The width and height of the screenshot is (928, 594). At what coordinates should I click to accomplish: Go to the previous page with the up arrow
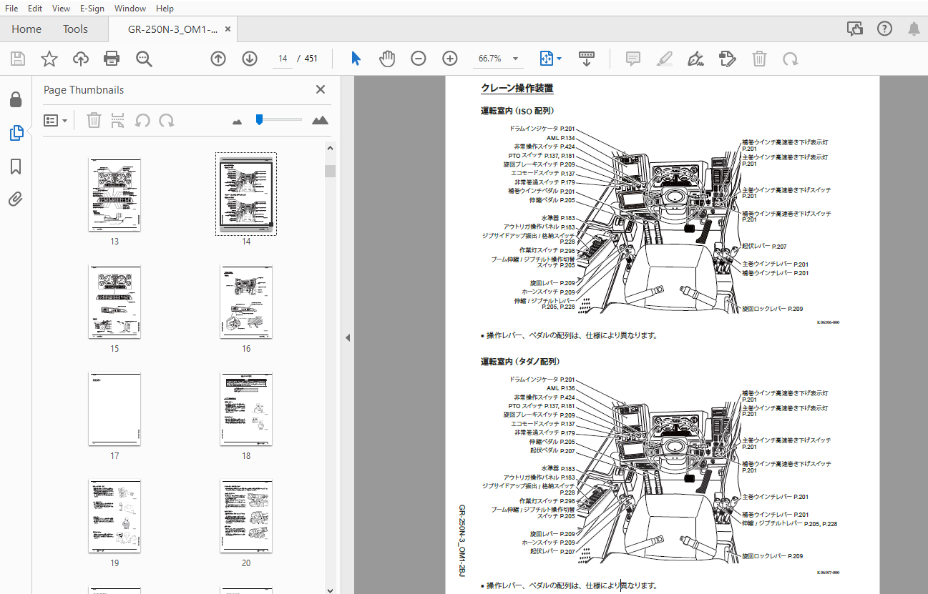(218, 59)
